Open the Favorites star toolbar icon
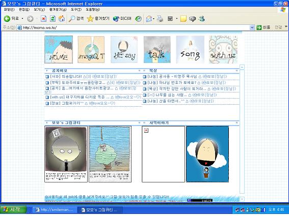Image resolution: width=289 pixels, height=216 pixels. (x=90, y=19)
